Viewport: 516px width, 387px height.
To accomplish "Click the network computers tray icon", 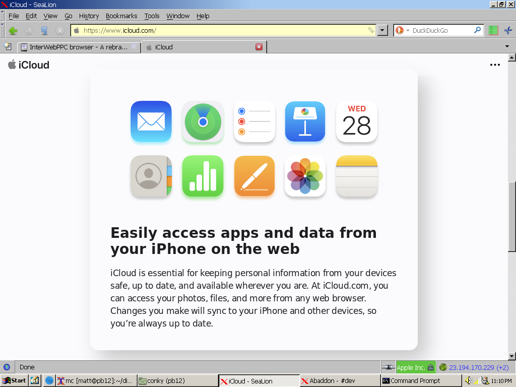I will 485,381.
